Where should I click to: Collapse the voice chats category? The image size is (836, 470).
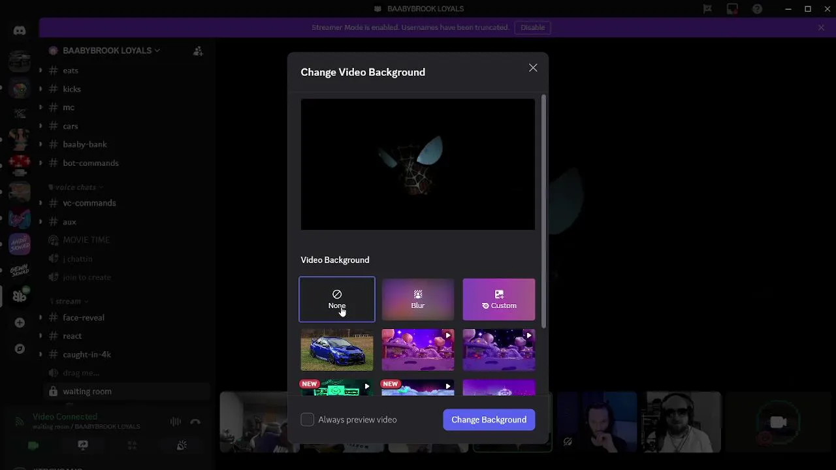76,187
